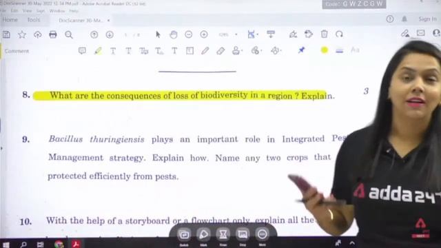Viewport: 441px width, 248px height.
Task: Click the Delete trash can icon
Action: click(325, 34)
